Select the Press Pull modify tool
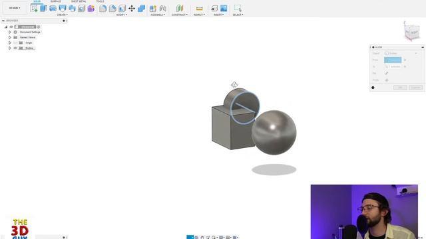Screen dimensions: 426x239 pos(103,9)
